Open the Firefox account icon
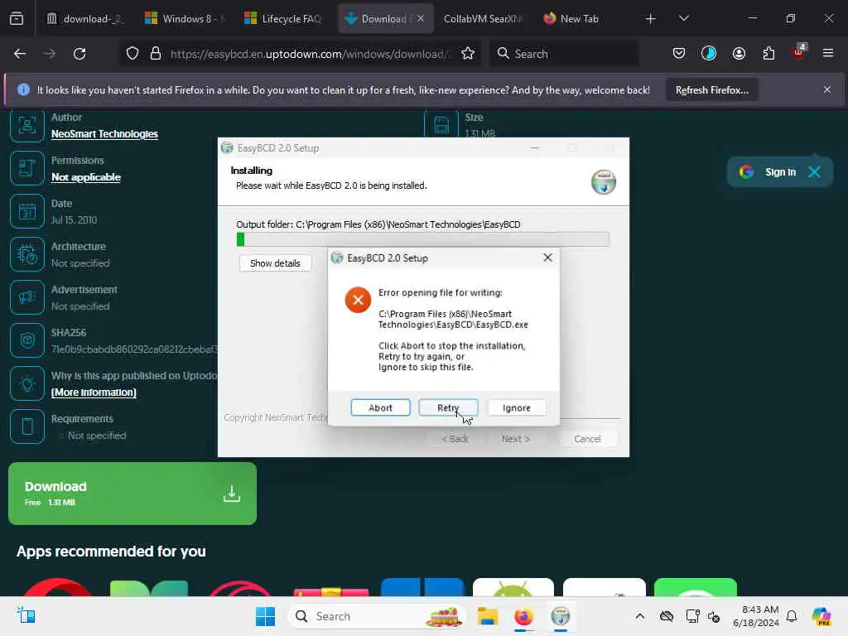This screenshot has width=848, height=636. 739,54
